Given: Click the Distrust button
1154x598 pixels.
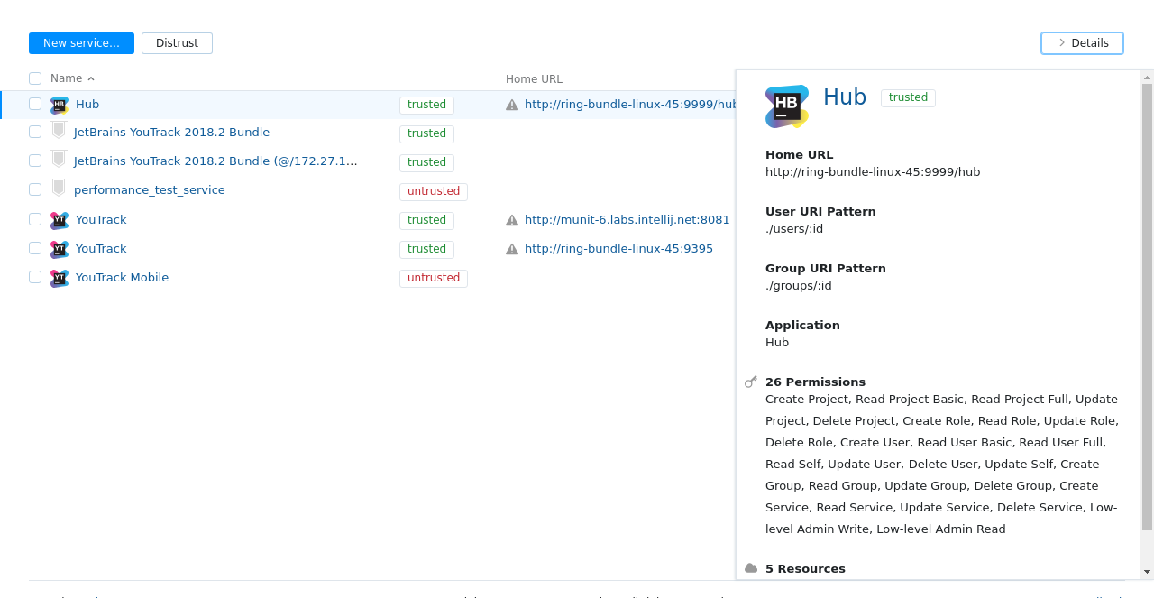Looking at the screenshot, I should pos(177,43).
